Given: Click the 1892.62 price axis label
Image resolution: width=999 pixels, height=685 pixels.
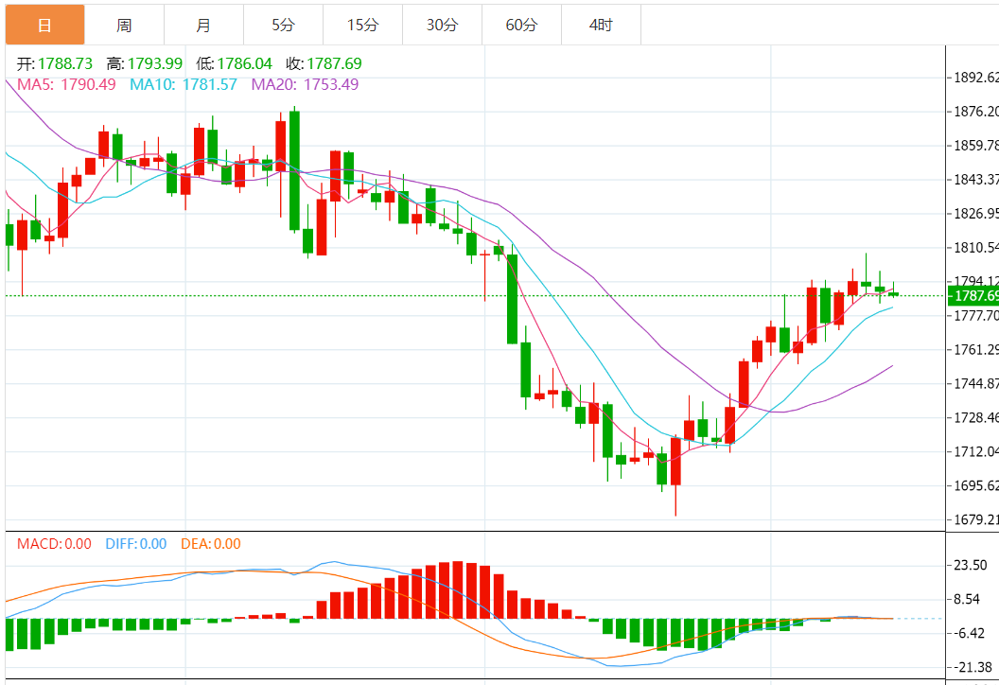Looking at the screenshot, I should click(x=976, y=78).
